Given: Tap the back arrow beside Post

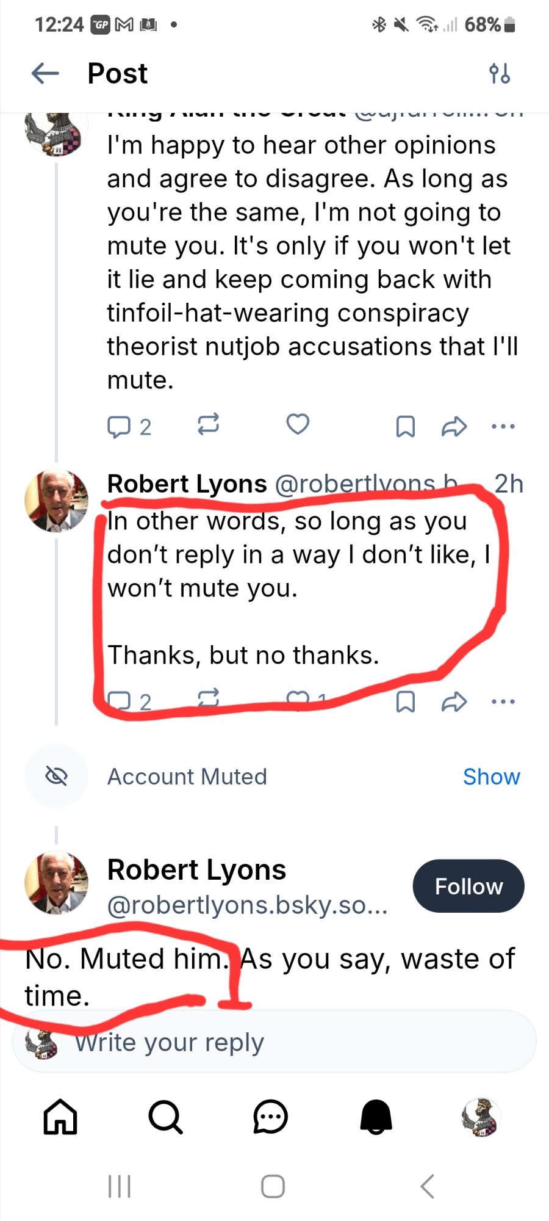Looking at the screenshot, I should pyautogui.click(x=45, y=74).
